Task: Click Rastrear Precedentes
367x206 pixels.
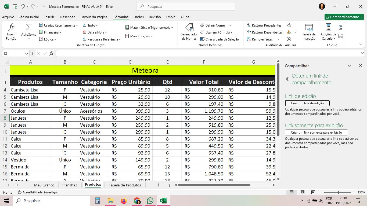Action: click(264, 25)
